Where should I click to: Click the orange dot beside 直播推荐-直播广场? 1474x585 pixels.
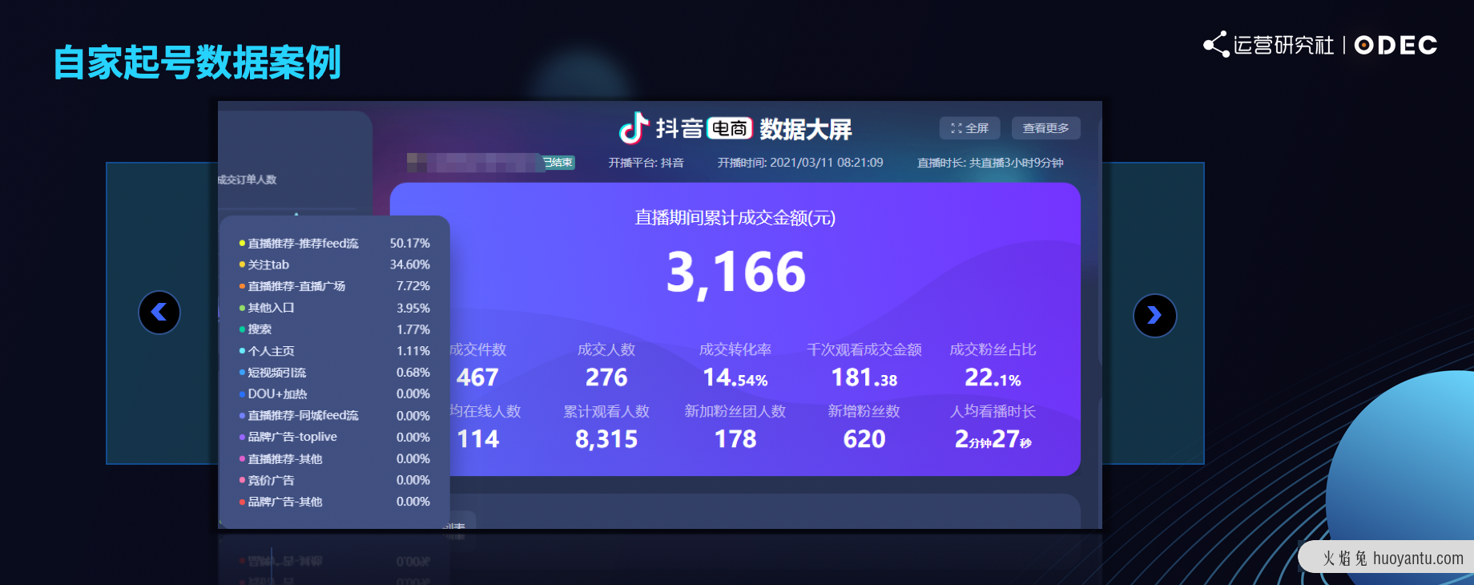242,286
